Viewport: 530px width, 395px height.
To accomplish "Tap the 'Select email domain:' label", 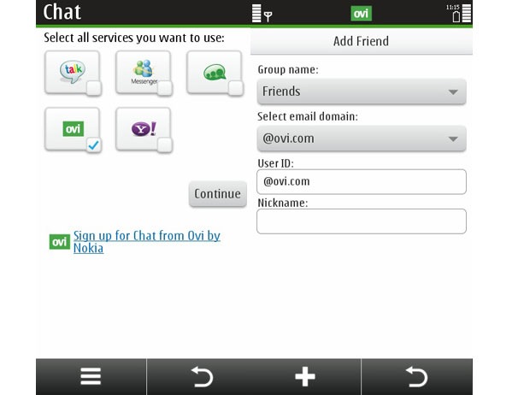I will [x=308, y=116].
